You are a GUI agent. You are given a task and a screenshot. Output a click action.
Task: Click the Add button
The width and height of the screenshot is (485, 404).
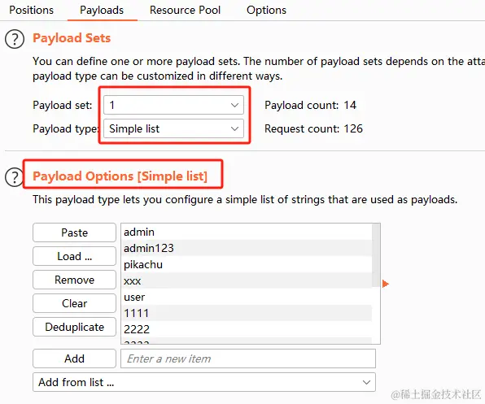pos(74,358)
